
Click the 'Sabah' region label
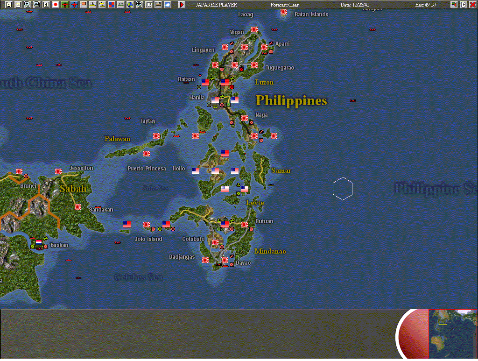point(73,188)
